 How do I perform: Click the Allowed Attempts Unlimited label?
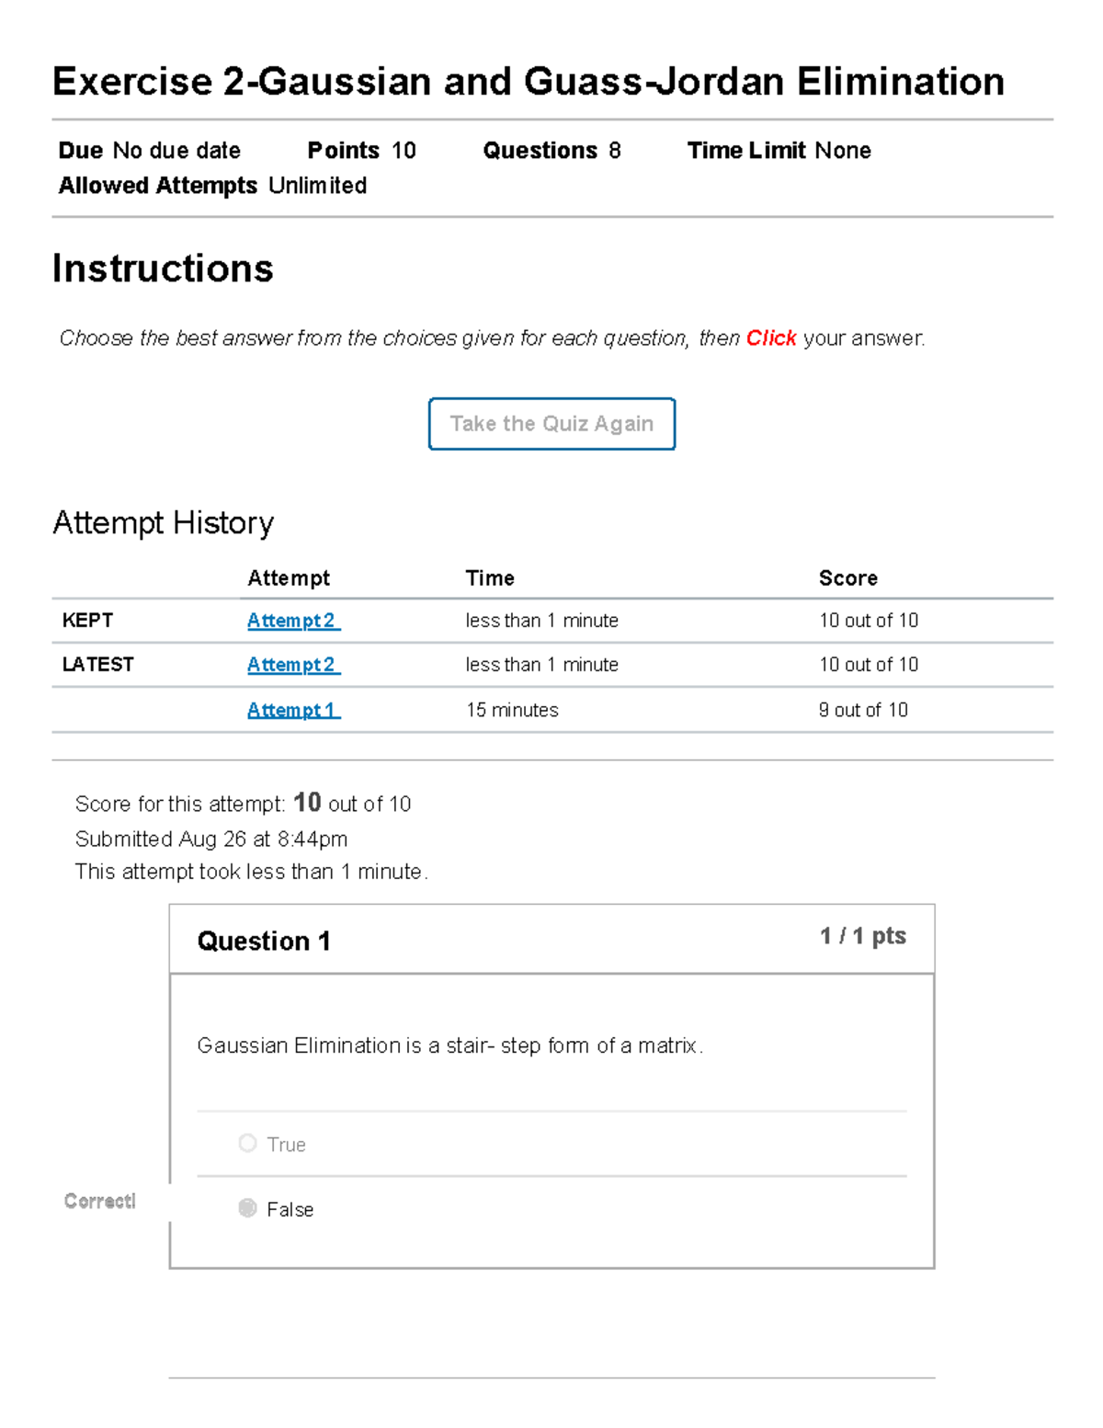click(212, 186)
